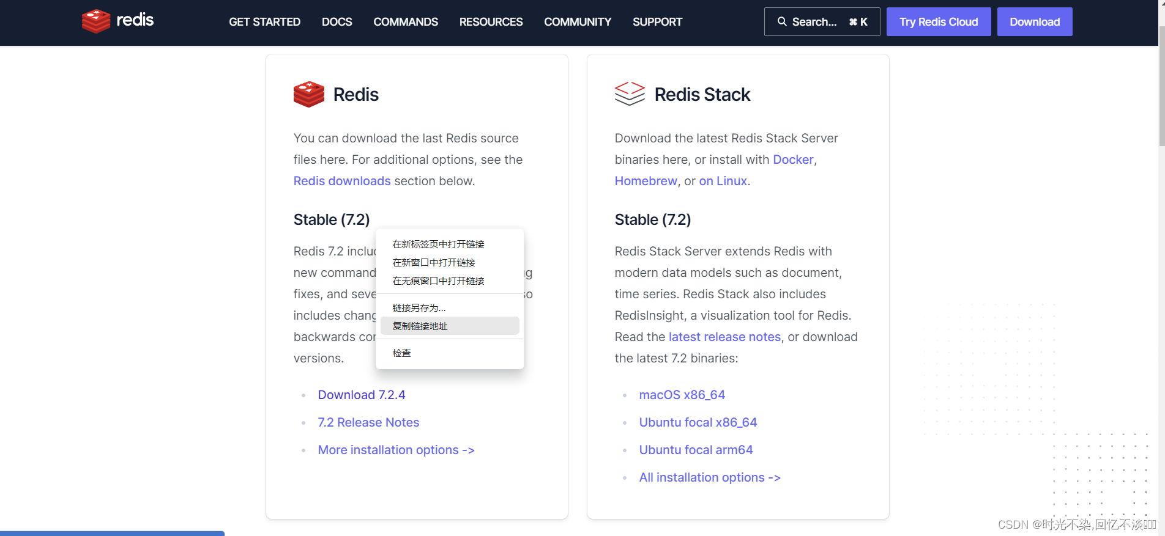Follow the Docker link
The width and height of the screenshot is (1165, 536).
[x=793, y=160]
